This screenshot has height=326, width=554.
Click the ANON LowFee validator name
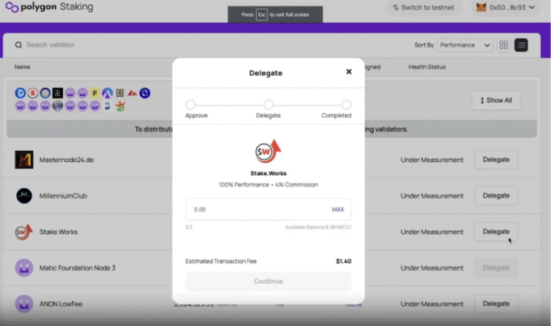pyautogui.click(x=61, y=303)
